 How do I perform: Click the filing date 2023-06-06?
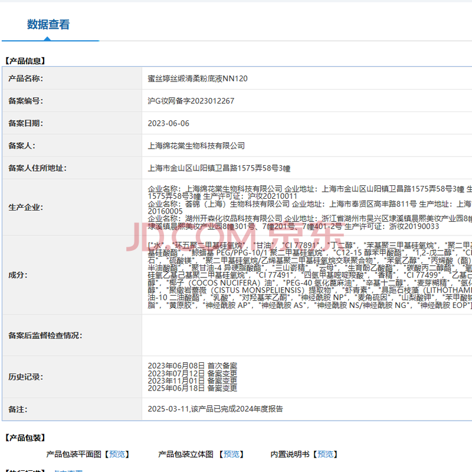point(169,123)
